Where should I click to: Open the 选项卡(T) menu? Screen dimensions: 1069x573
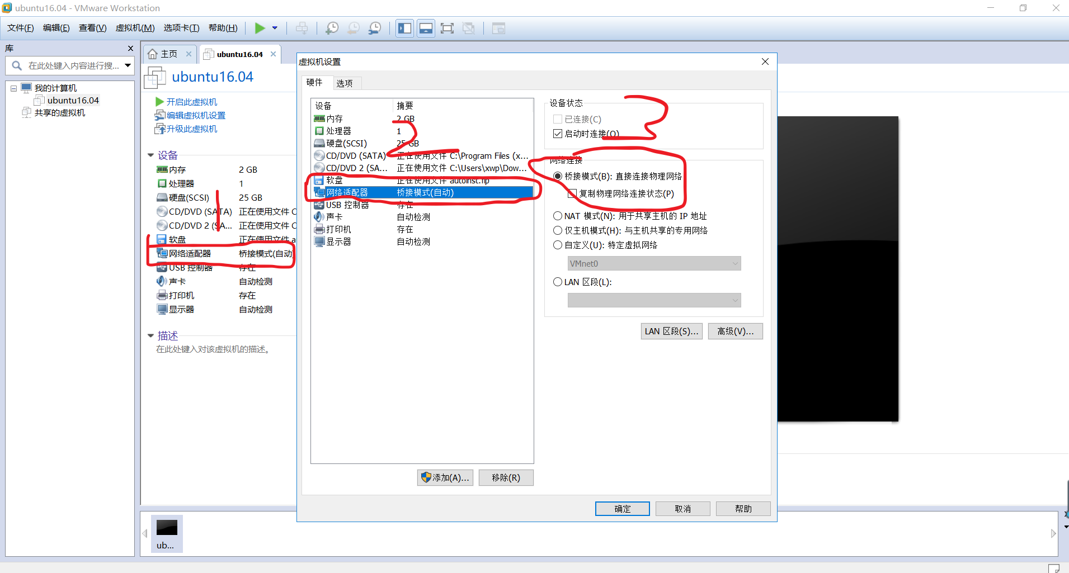point(181,28)
